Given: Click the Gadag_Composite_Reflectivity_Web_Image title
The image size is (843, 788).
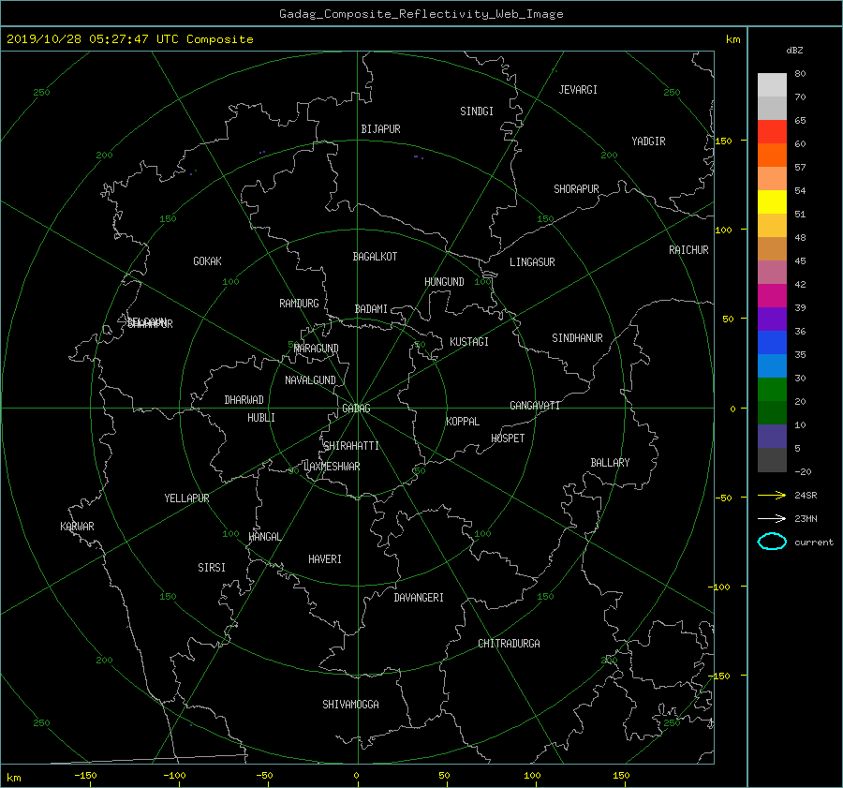Looking at the screenshot, I should (x=421, y=14).
